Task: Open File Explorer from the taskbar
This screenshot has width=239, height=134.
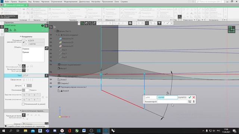Action: pyautogui.click(x=25, y=131)
